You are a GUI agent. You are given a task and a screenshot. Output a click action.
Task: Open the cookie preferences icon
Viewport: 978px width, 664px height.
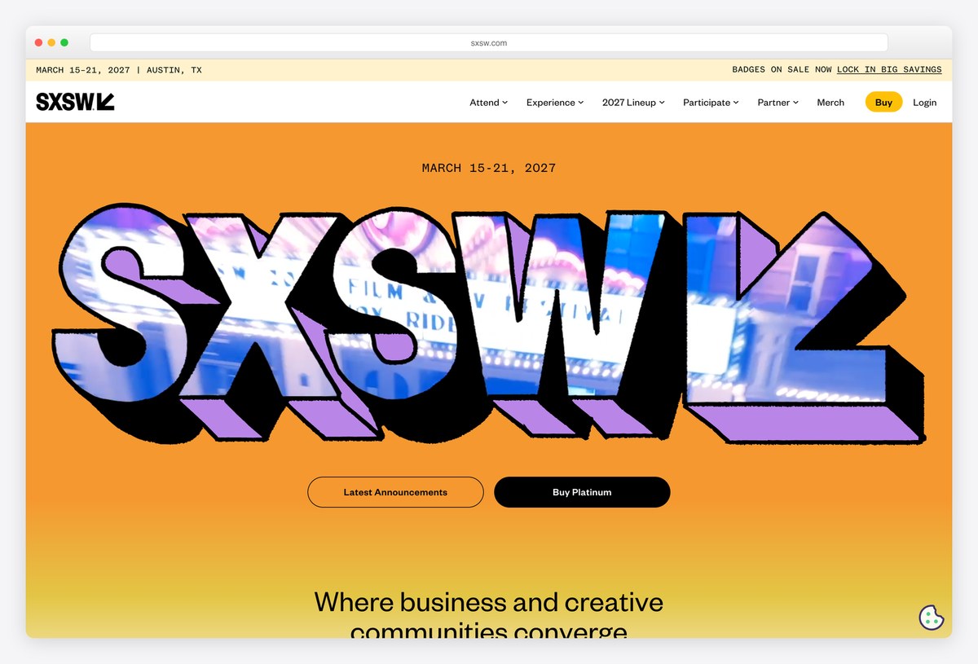932,618
